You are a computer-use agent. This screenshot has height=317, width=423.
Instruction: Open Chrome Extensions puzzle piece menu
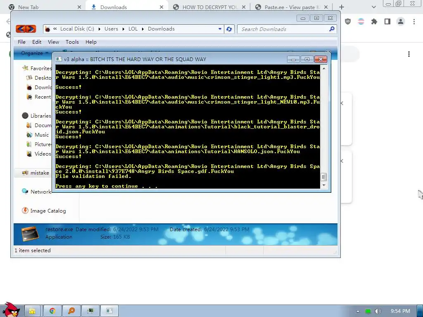(x=374, y=21)
